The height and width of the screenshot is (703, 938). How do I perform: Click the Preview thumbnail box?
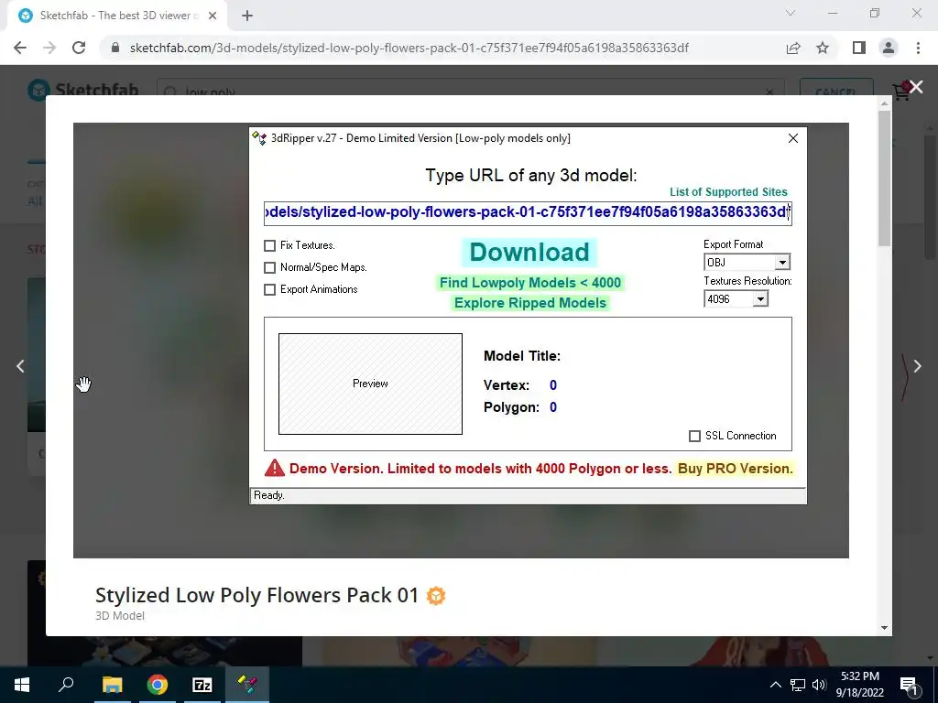(370, 384)
